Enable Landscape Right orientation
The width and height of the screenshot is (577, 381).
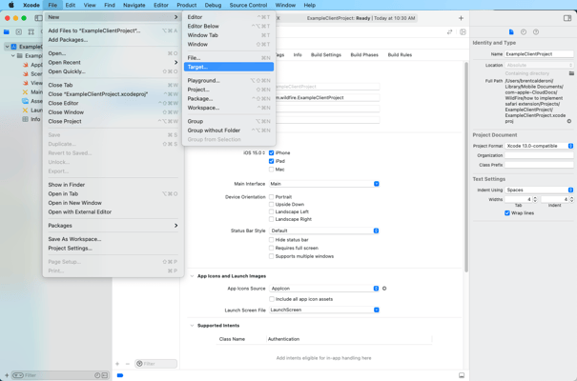click(x=271, y=219)
